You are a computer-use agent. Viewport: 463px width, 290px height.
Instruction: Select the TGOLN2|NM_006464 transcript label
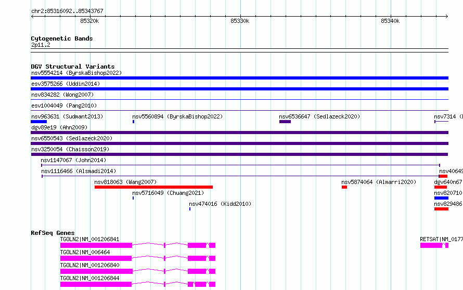coord(85,252)
